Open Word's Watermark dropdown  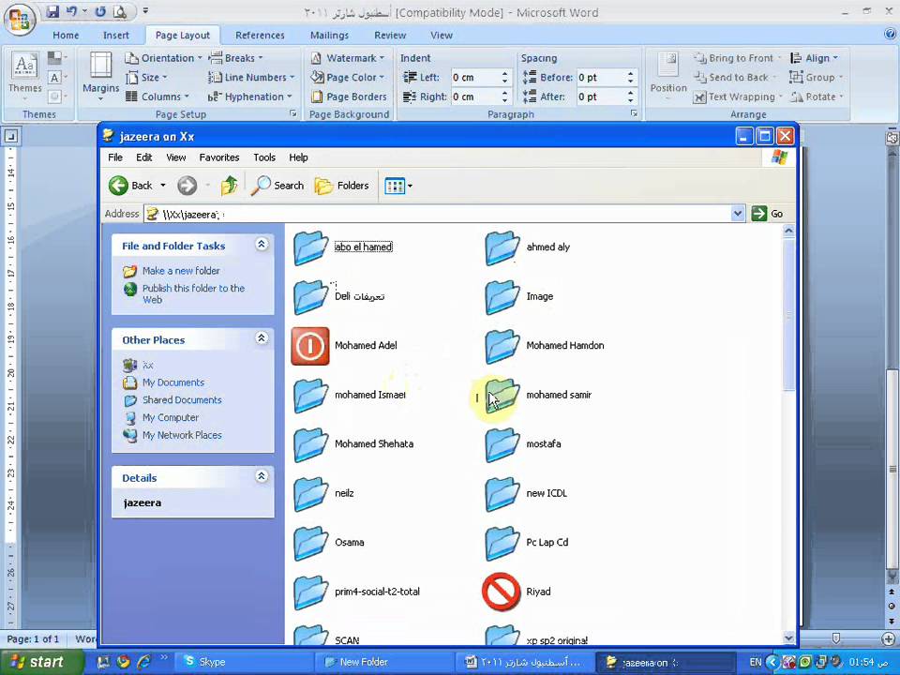347,58
